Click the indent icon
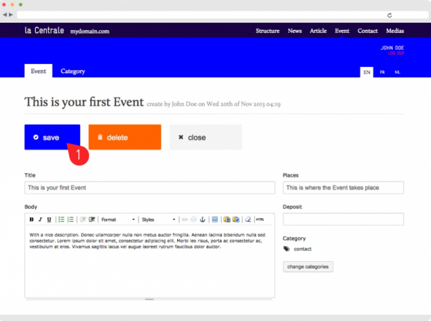The width and height of the screenshot is (431, 321). (x=92, y=220)
